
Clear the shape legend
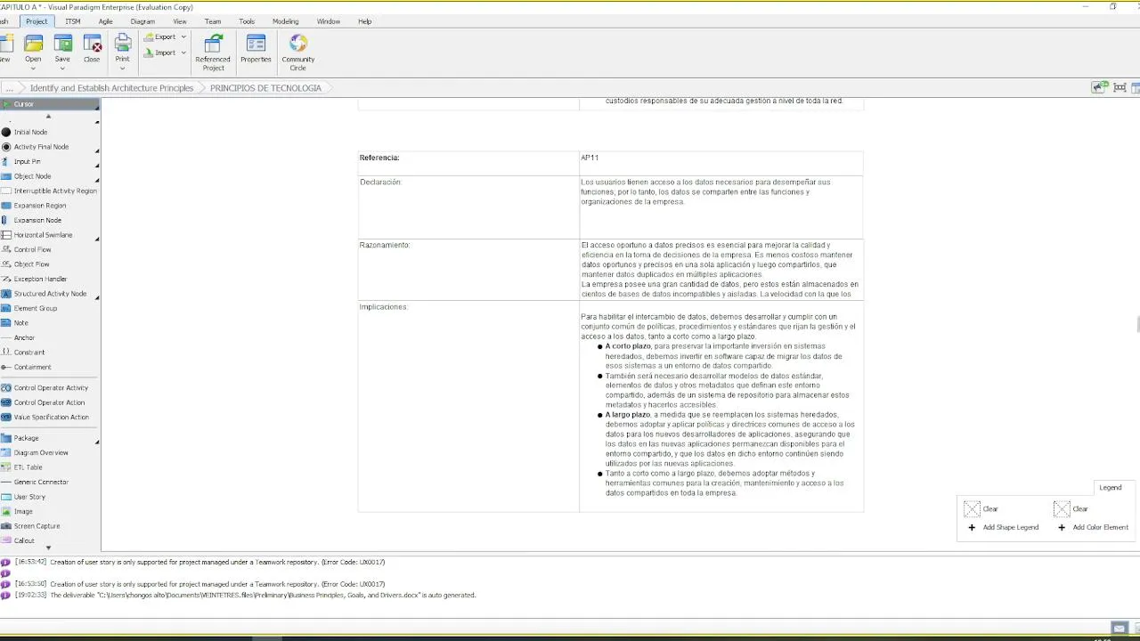coord(981,509)
